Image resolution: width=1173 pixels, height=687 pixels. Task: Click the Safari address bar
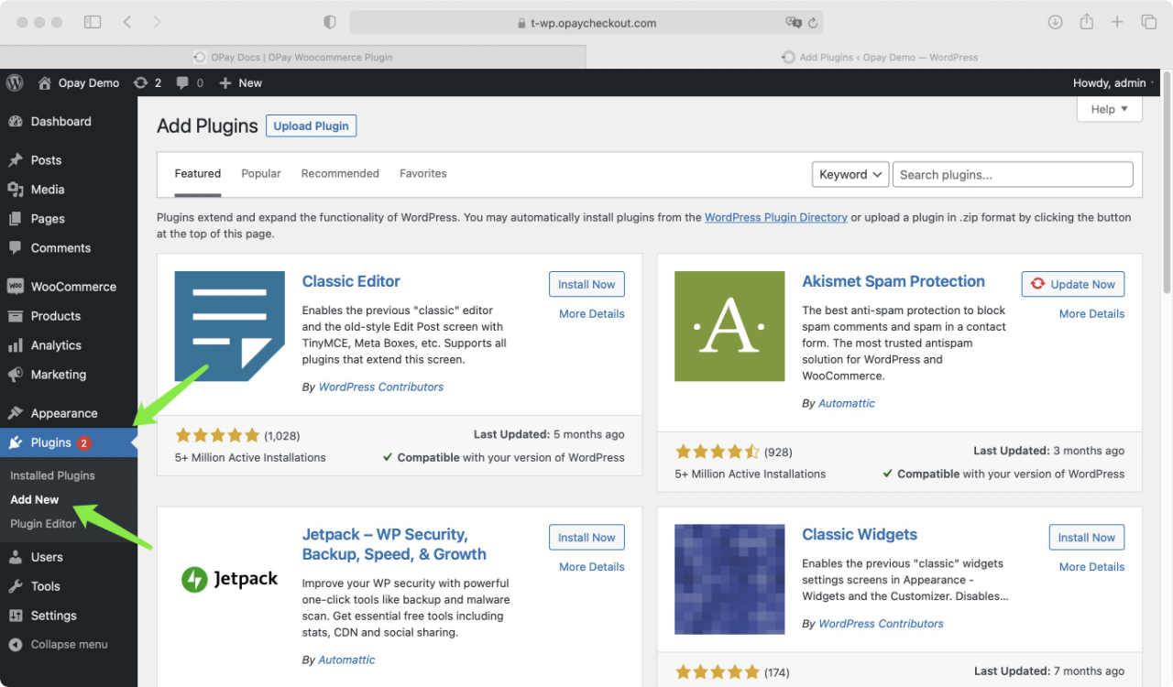(586, 23)
